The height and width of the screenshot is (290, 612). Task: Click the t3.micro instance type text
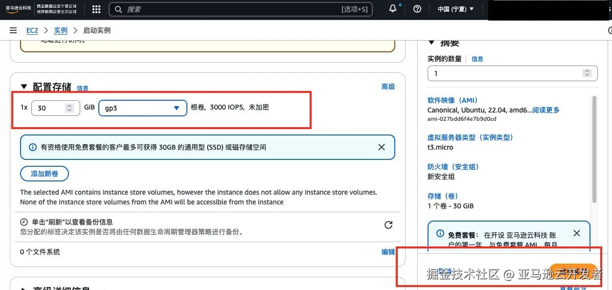point(440,147)
